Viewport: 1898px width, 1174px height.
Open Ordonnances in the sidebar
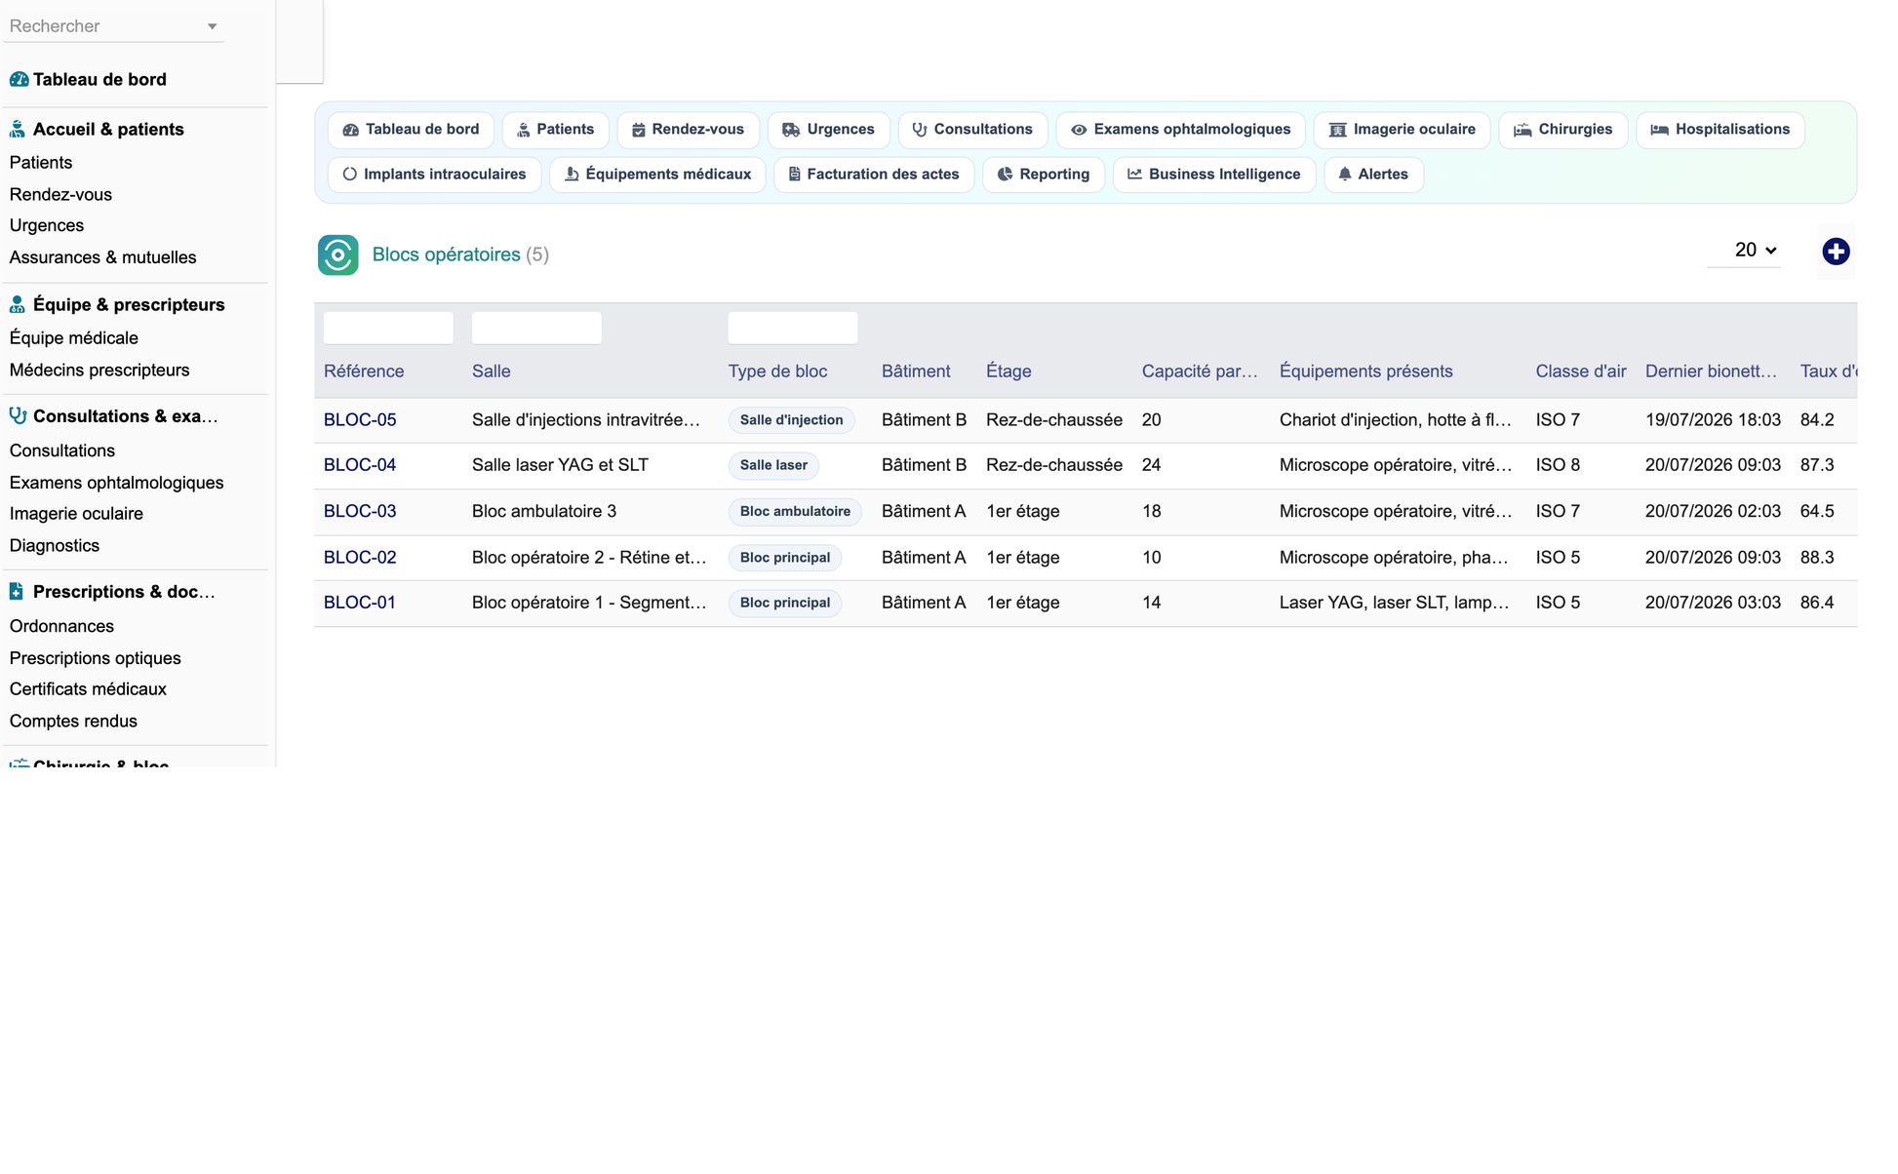coord(61,626)
